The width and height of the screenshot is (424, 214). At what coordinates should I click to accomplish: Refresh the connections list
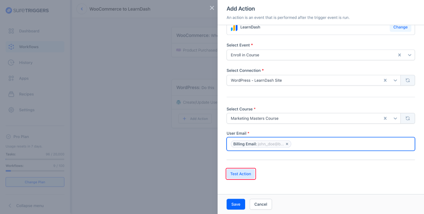[x=408, y=80]
